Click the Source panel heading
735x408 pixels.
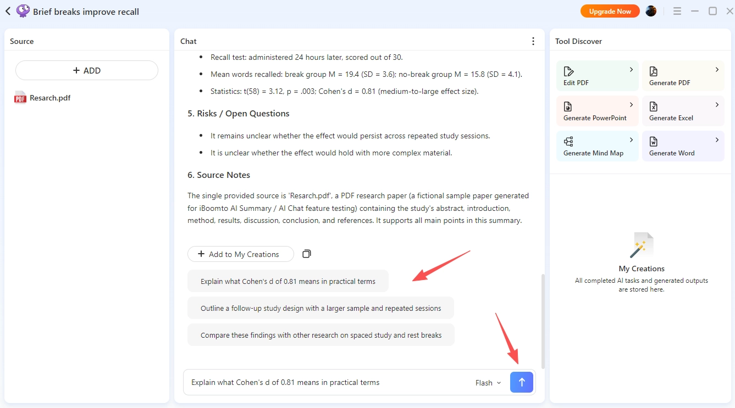[x=22, y=41]
